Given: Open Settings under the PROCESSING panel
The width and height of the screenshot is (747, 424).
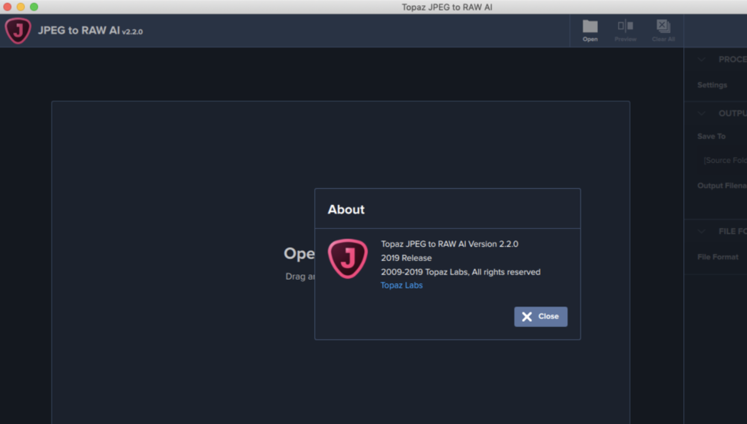Looking at the screenshot, I should (x=712, y=85).
